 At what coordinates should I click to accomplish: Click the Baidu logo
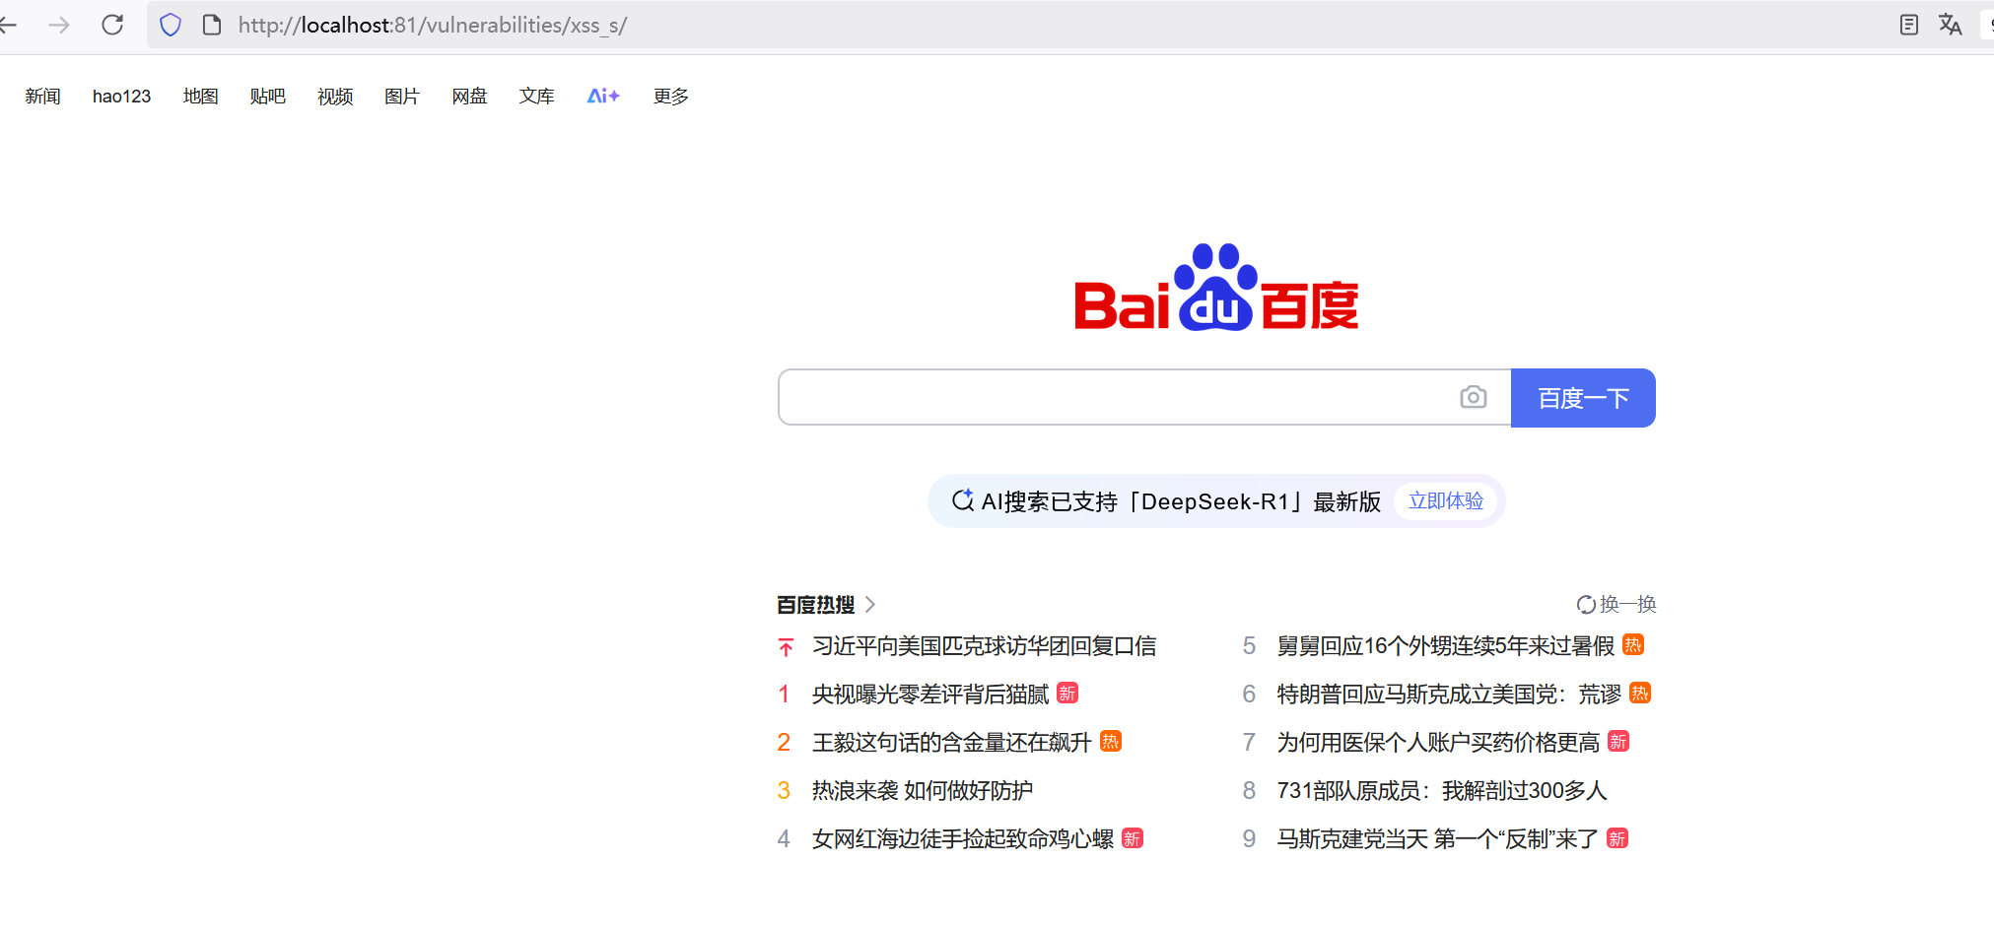(1216, 287)
